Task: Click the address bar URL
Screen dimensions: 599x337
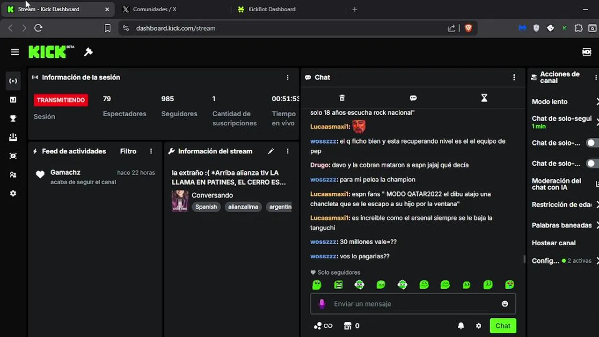Action: pyautogui.click(x=175, y=28)
